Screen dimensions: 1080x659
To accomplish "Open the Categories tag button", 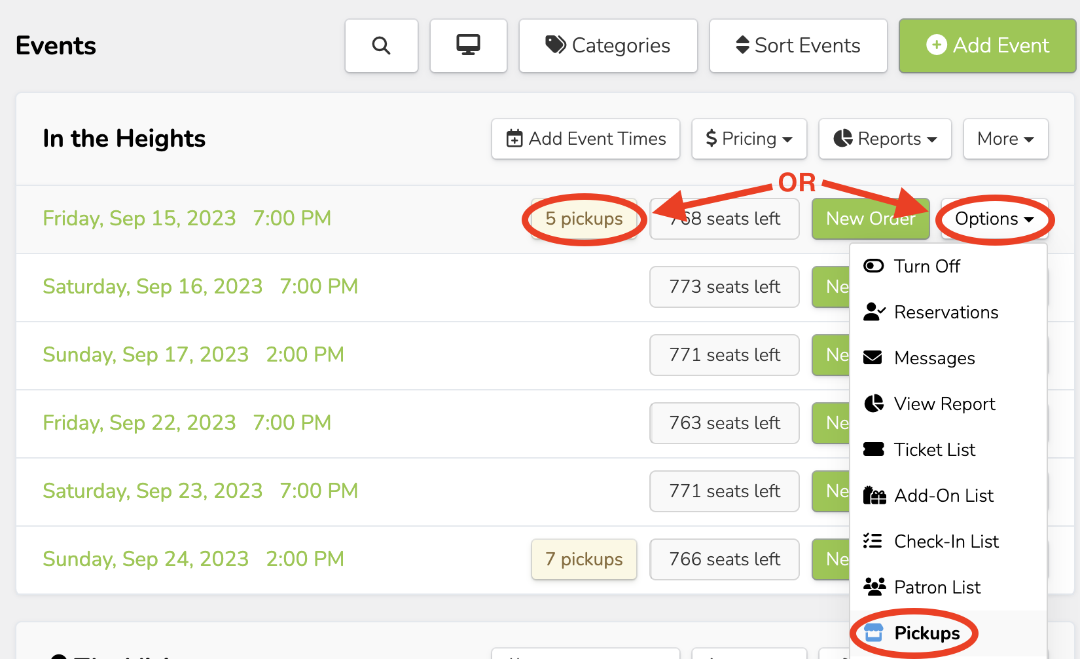I will [608, 46].
